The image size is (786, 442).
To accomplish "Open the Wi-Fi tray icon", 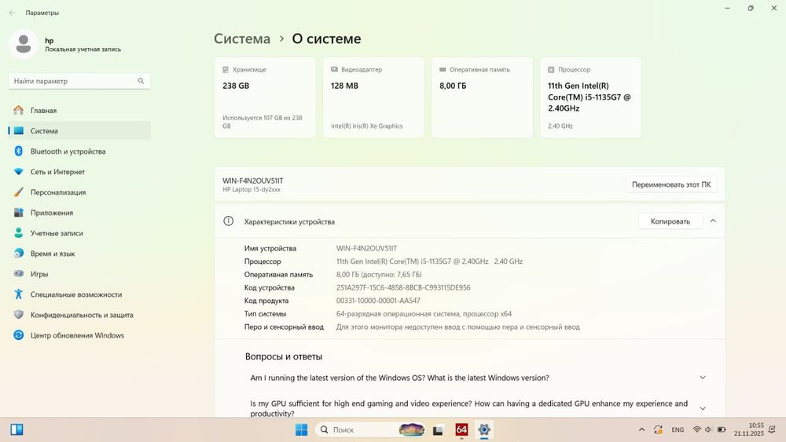I will point(696,429).
